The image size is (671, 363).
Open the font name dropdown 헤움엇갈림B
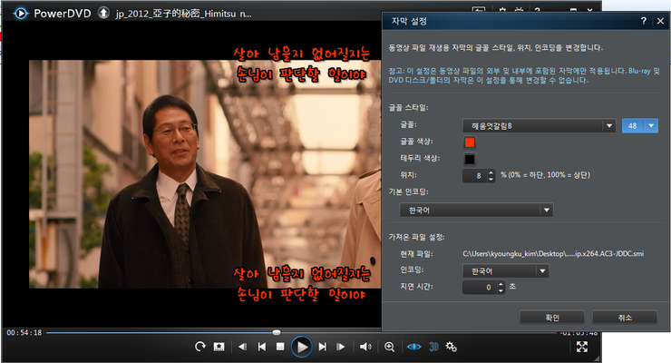click(540, 126)
